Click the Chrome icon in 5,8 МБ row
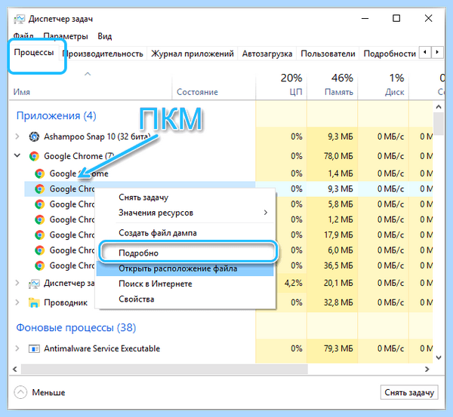This screenshot has width=453, height=417. (x=39, y=204)
